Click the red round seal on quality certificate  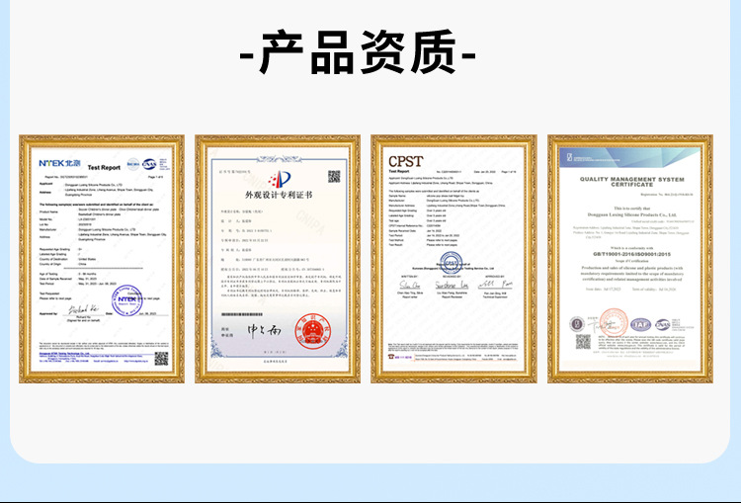(614, 322)
